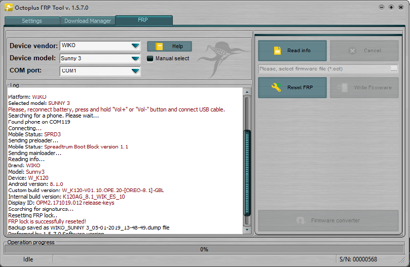410x267 pixels.
Task: Click the yellow Help book icon
Action: [159, 46]
